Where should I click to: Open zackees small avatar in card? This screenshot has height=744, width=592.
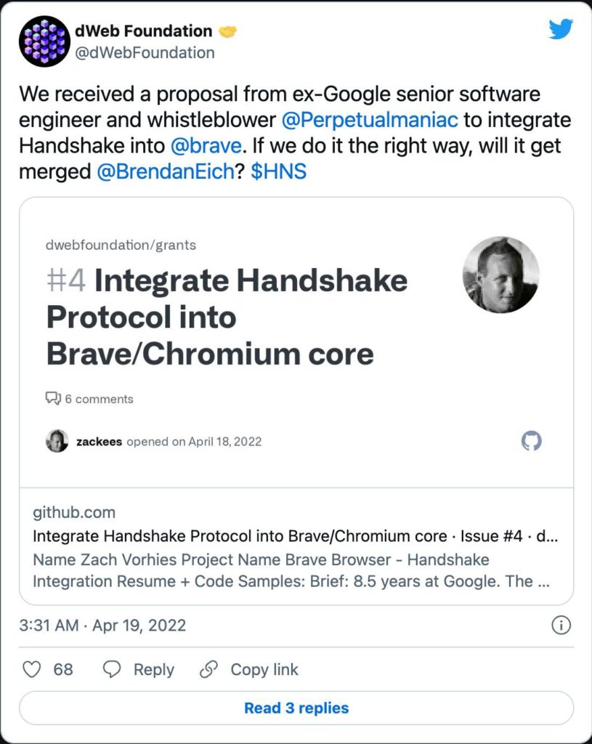point(57,441)
